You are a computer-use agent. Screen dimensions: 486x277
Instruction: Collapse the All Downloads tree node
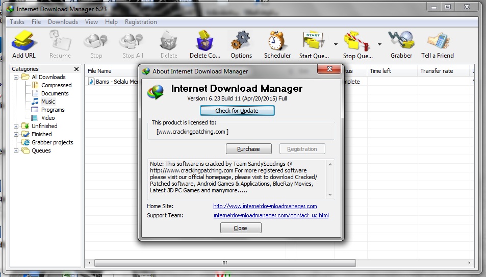(16, 77)
